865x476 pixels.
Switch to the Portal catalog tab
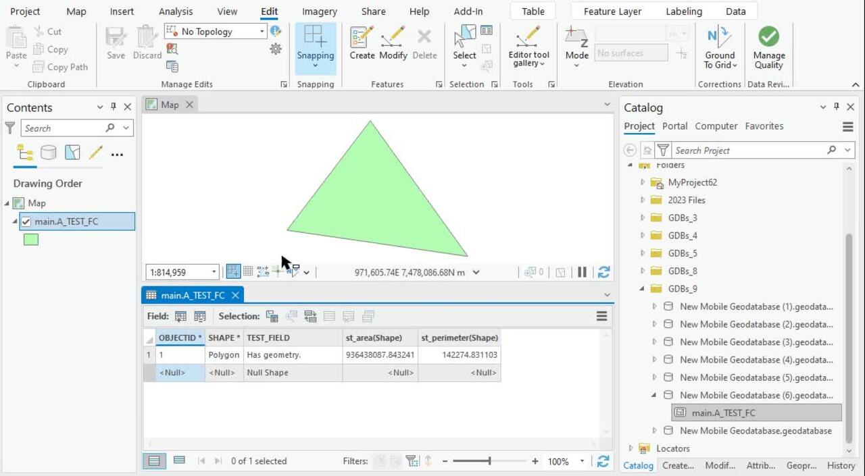pyautogui.click(x=674, y=126)
